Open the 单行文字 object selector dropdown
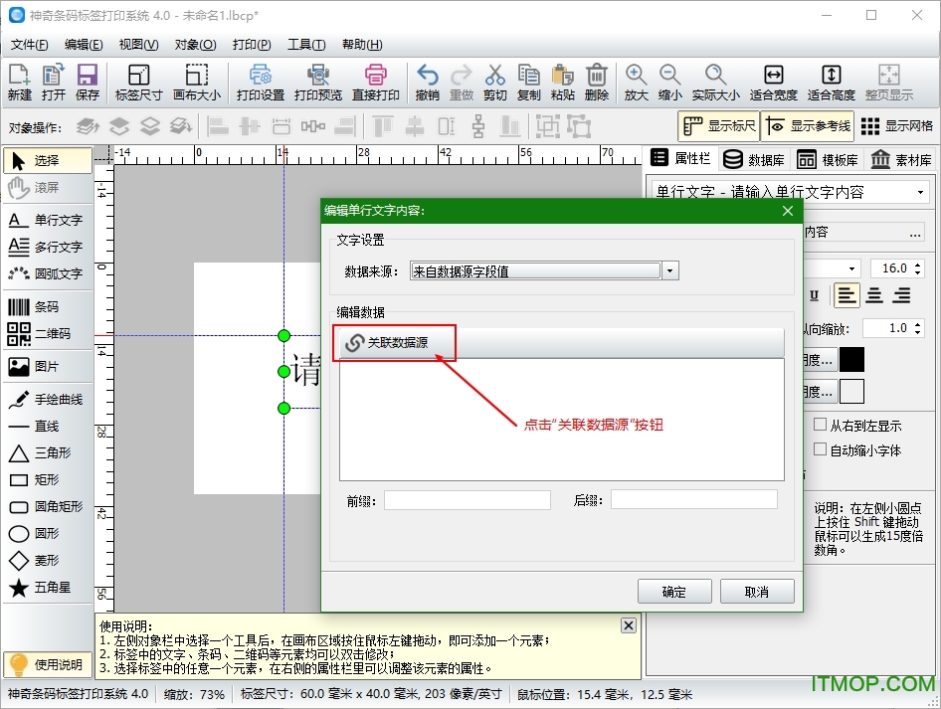Screen dimensions: 941x709 pyautogui.click(x=921, y=192)
